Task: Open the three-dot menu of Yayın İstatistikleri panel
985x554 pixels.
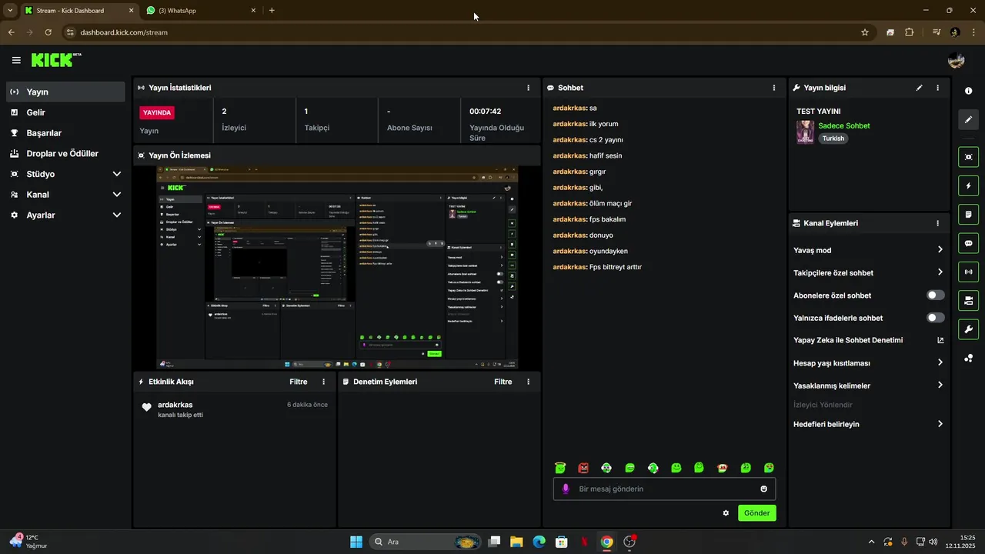Action: [x=528, y=88]
